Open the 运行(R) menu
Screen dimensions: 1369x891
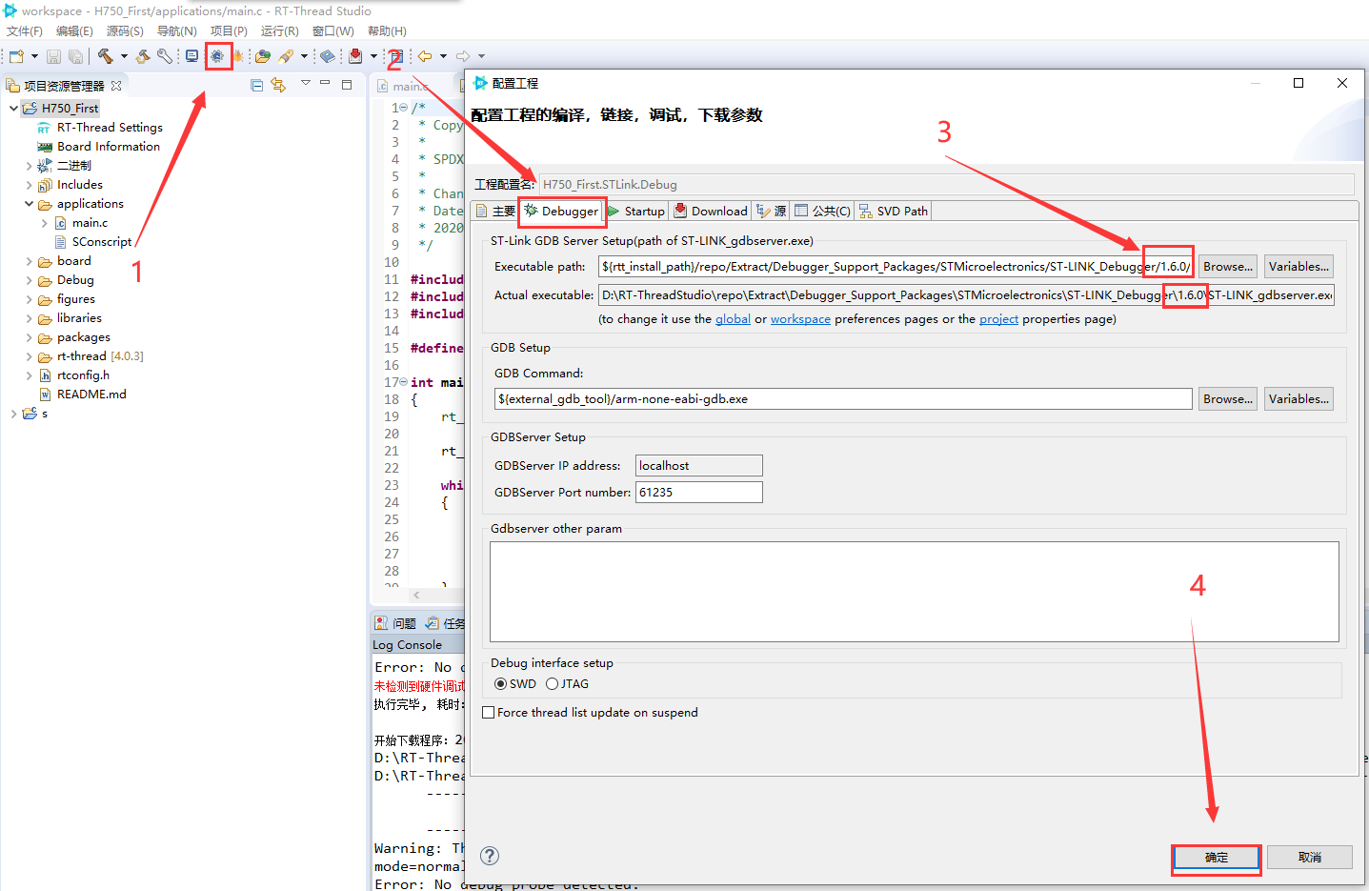[280, 31]
